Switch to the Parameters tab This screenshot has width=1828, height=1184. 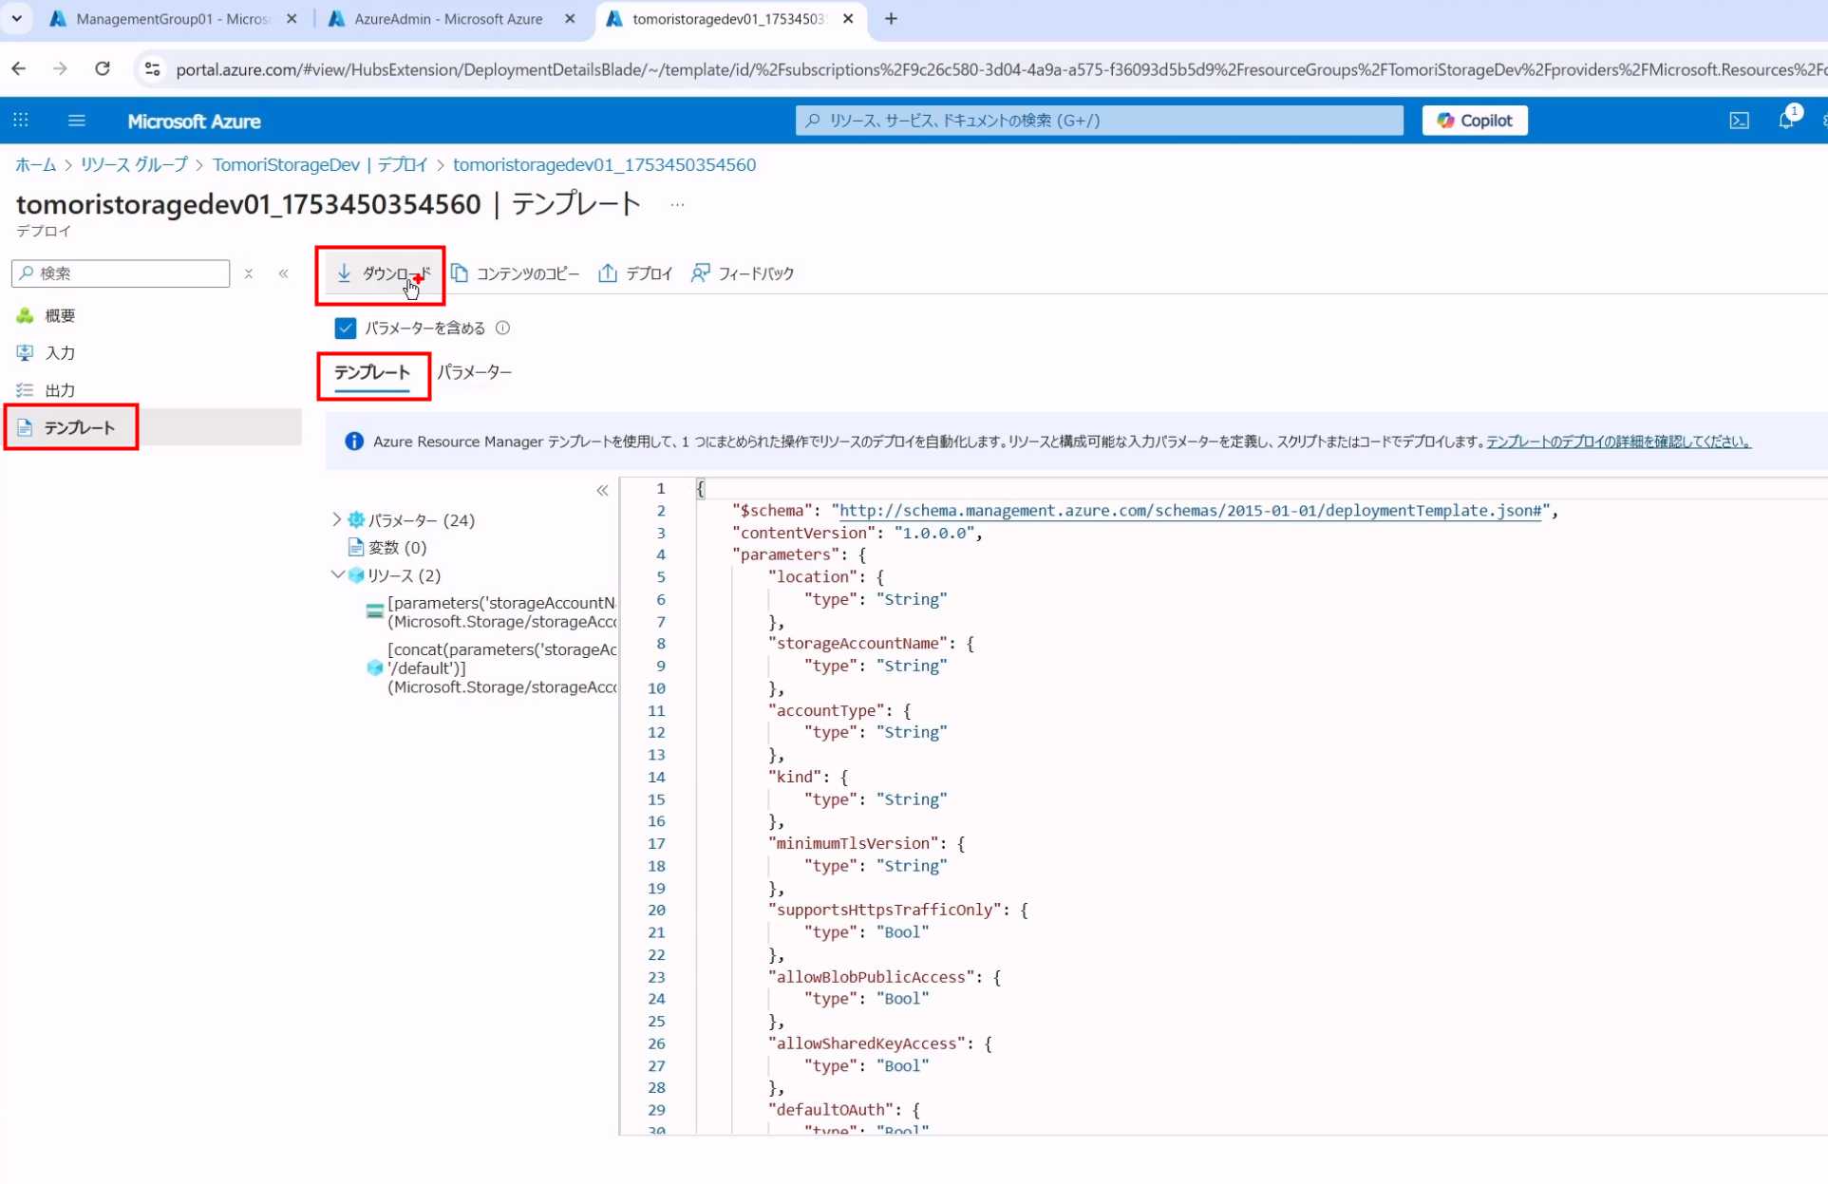[x=474, y=372]
